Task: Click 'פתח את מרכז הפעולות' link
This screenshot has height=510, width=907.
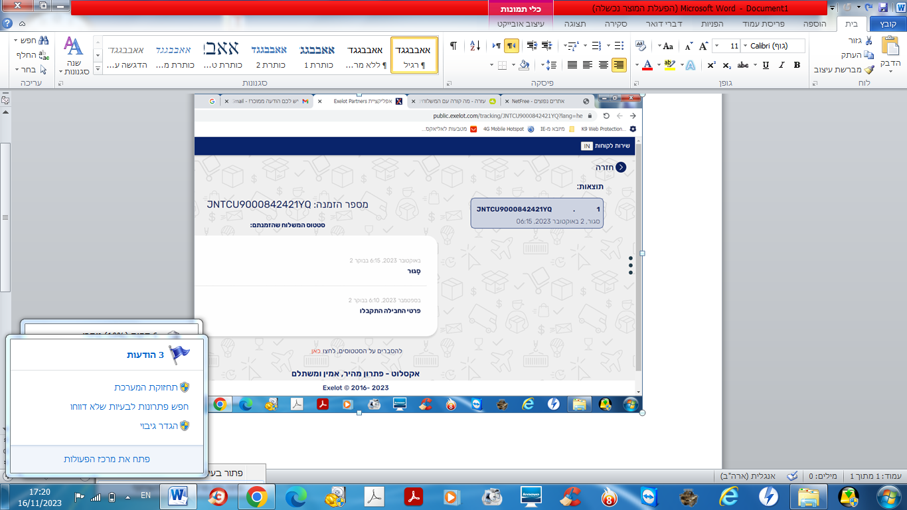Action: [x=107, y=459]
